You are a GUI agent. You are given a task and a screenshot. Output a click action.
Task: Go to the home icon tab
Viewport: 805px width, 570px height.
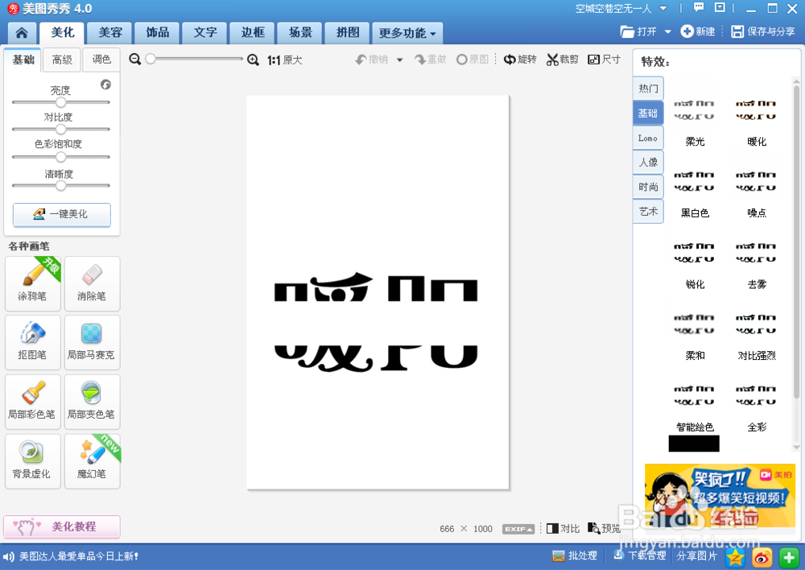(x=22, y=33)
